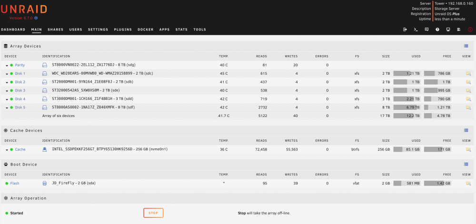Browse Disk 5 contents via view icon
The width and height of the screenshot is (476, 224).
468,107
